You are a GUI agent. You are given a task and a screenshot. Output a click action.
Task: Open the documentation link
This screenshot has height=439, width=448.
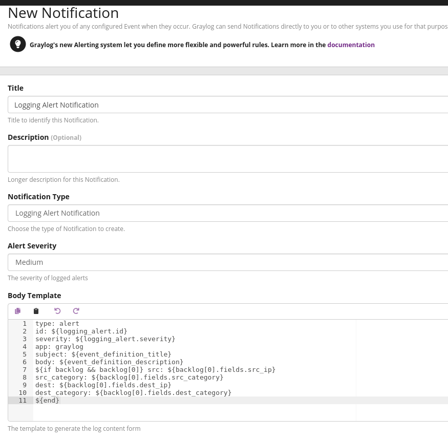(x=351, y=45)
